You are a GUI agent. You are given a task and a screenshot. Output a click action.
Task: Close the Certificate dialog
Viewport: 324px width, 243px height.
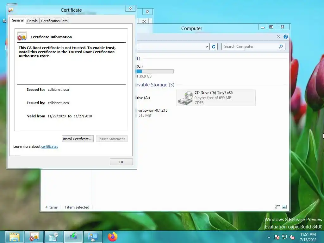pos(130,9)
